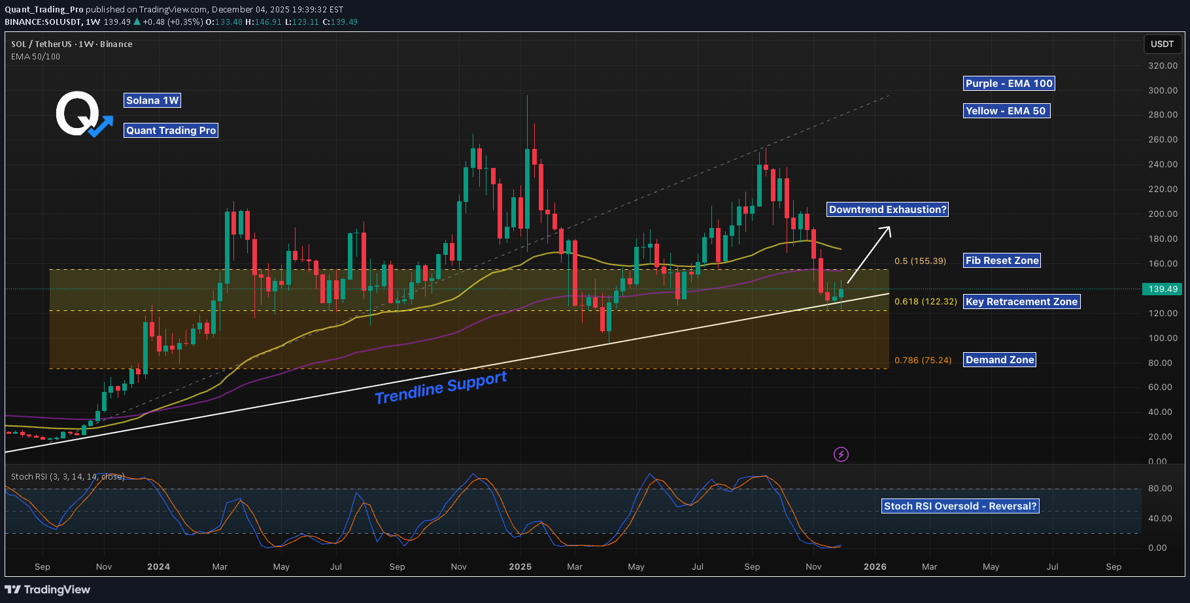Click the 2026 marker on the time axis
Viewport: 1190px width, 603px height.
coord(874,566)
